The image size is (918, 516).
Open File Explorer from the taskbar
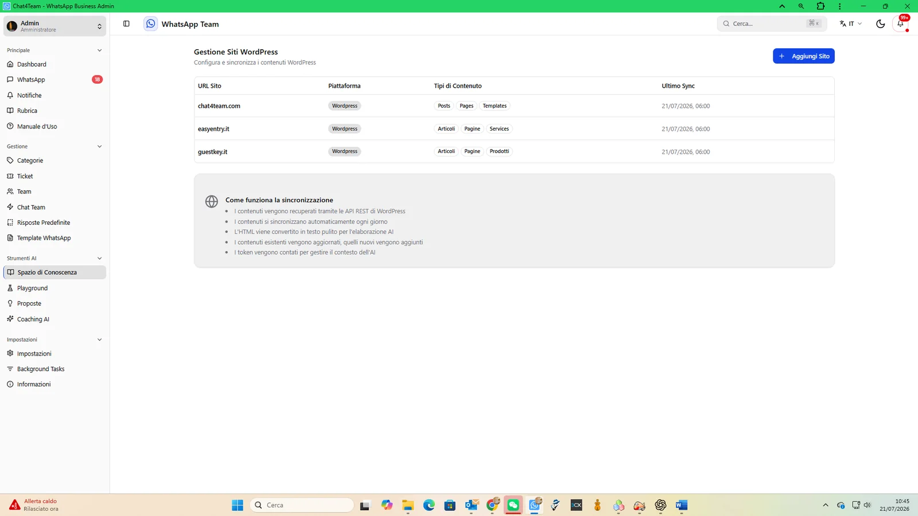tap(408, 505)
